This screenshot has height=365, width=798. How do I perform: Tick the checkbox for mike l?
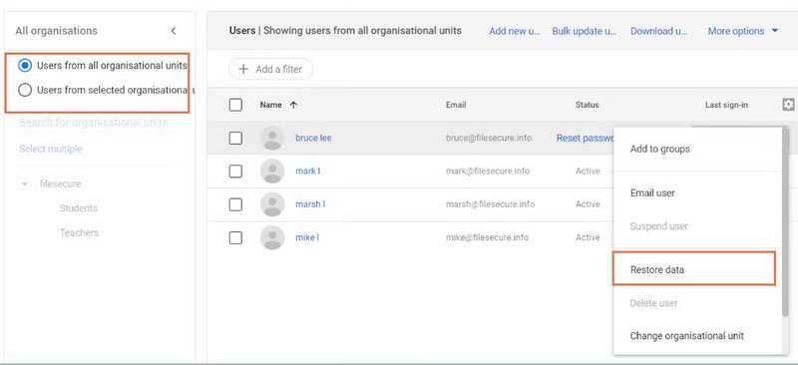[235, 237]
